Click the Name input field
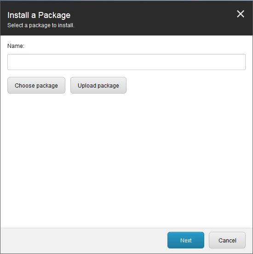Image resolution: width=253 pixels, height=254 pixels. click(x=126, y=62)
